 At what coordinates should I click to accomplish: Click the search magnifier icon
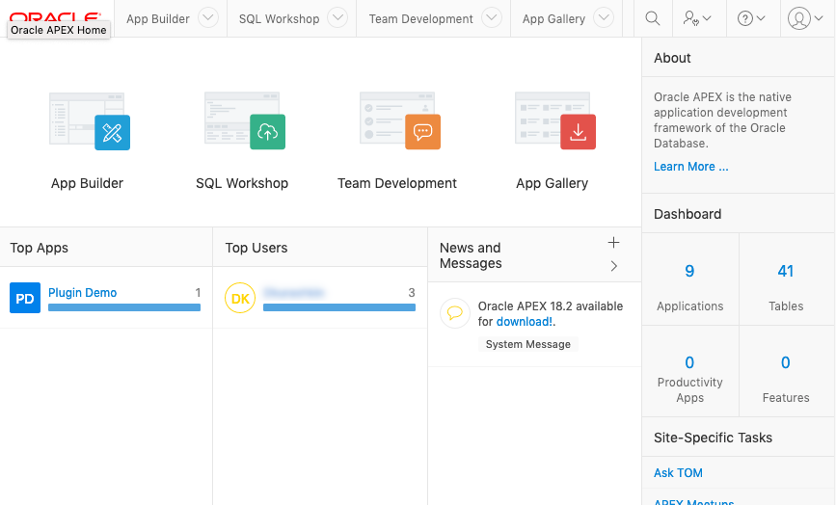pos(653,18)
